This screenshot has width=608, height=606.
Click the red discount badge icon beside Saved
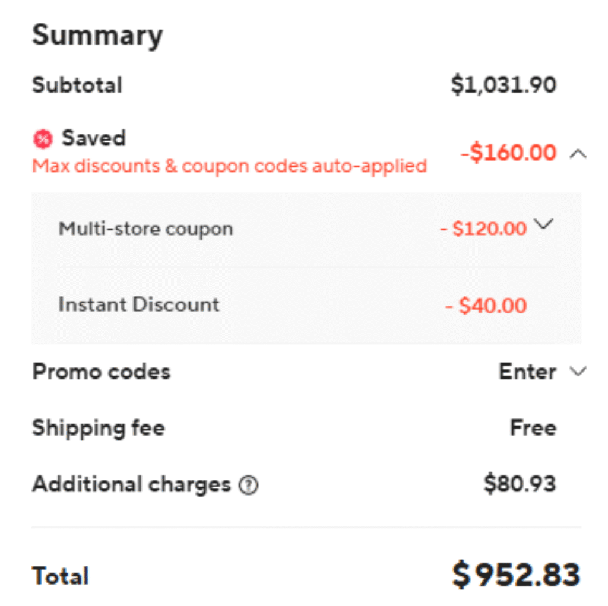pos(42,139)
